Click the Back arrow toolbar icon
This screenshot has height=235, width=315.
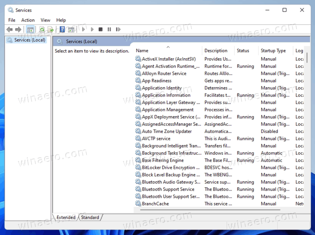[9, 29]
